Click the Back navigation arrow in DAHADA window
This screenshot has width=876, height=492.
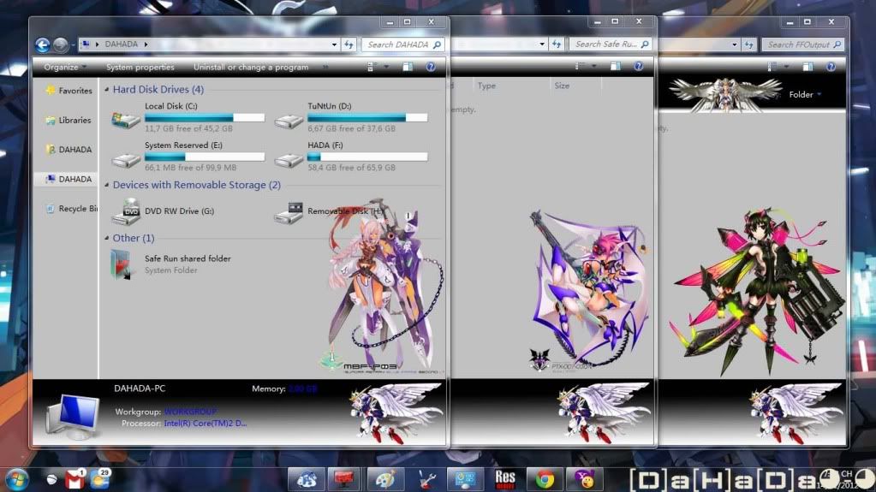(43, 45)
